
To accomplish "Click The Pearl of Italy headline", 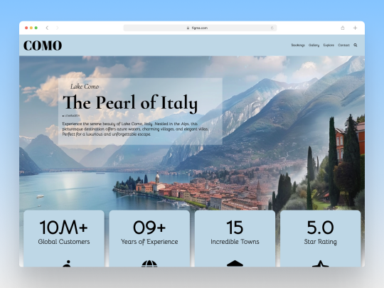I will [130, 103].
